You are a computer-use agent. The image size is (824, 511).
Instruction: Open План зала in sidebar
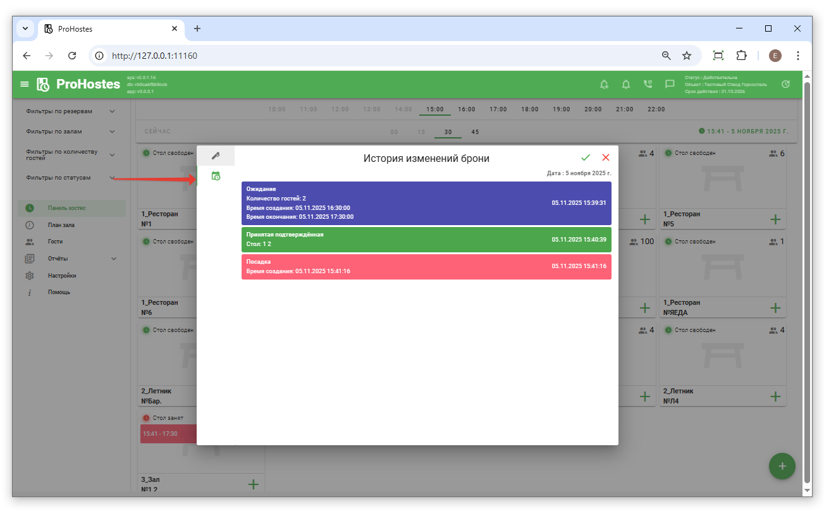point(61,225)
